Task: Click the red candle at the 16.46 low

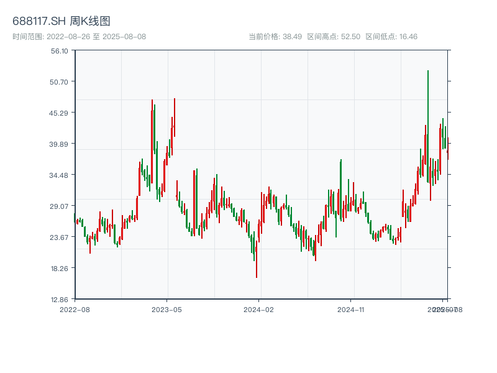Action: (x=257, y=259)
